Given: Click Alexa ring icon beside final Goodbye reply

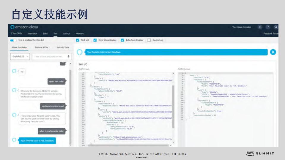Looking at the screenshot, I should pos(14,140).
